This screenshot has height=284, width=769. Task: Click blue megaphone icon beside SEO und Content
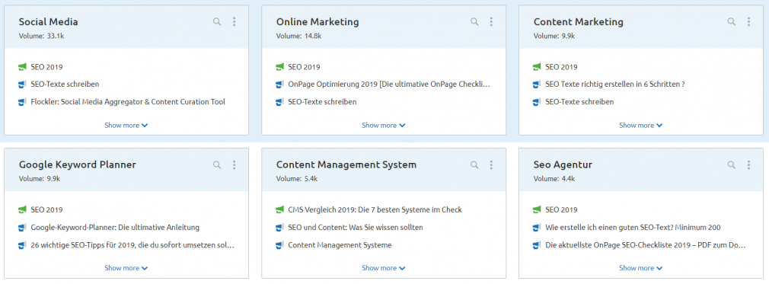[279, 228]
